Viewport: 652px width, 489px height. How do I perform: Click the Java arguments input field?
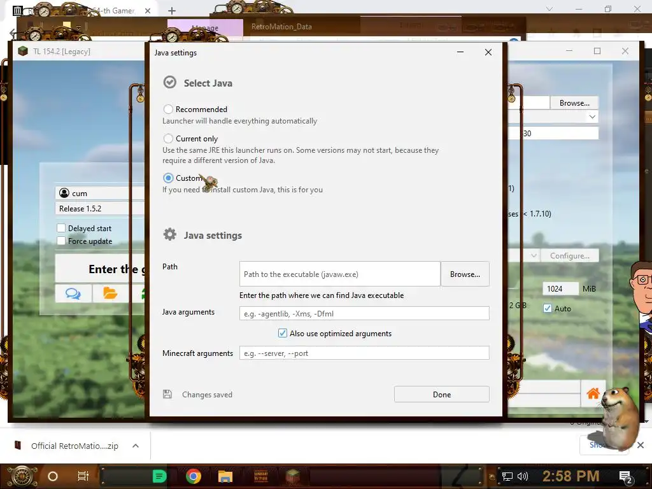click(x=364, y=313)
